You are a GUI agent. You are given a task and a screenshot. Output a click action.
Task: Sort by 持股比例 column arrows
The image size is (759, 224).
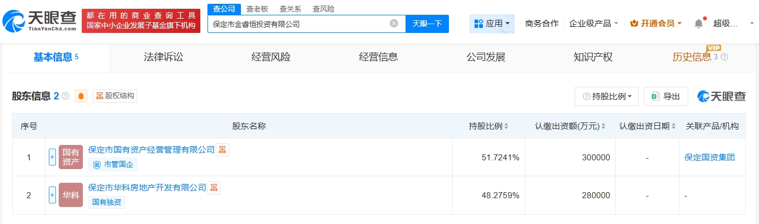point(505,126)
